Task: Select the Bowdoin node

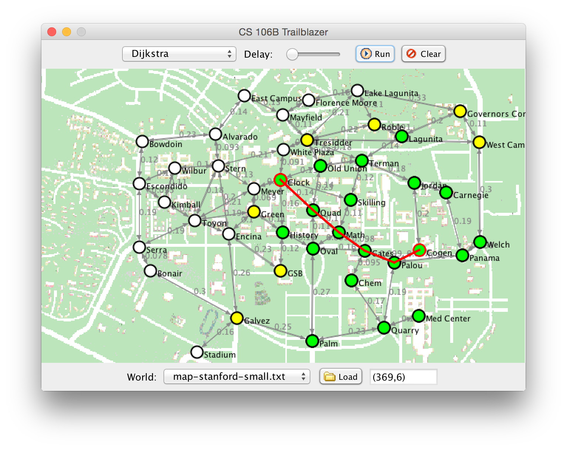Action: coord(142,141)
